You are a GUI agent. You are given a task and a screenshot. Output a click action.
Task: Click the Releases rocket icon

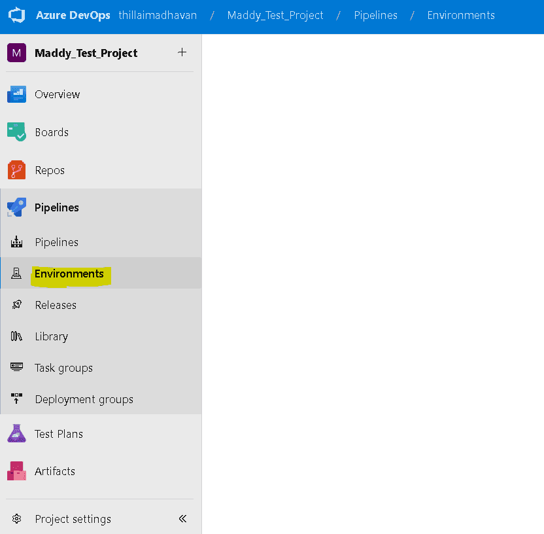(16, 304)
